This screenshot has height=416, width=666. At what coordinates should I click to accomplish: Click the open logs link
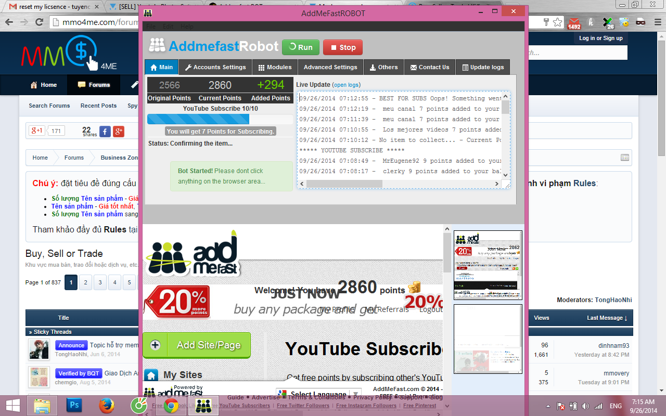point(347,85)
